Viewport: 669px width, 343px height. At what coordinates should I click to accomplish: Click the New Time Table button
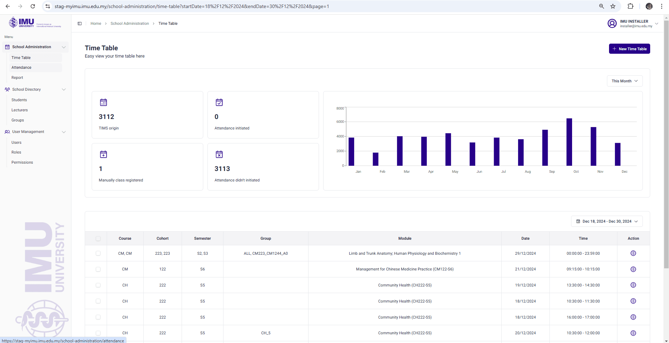pos(629,49)
